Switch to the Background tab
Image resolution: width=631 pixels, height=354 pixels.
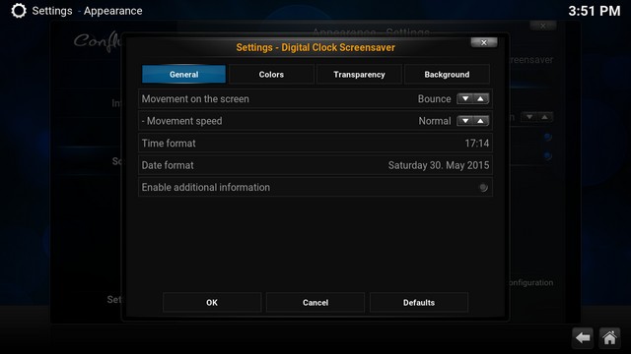447,75
